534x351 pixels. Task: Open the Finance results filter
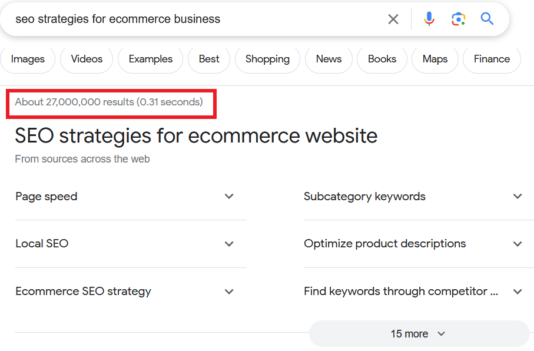[492, 59]
